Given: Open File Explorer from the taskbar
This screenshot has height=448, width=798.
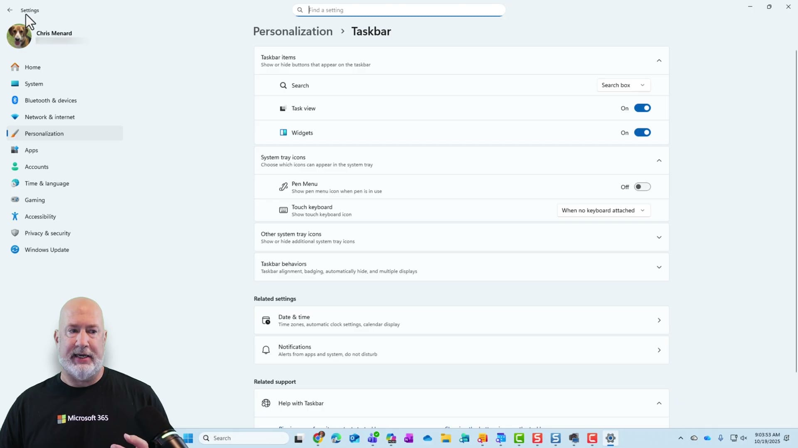Looking at the screenshot, I should 446,438.
